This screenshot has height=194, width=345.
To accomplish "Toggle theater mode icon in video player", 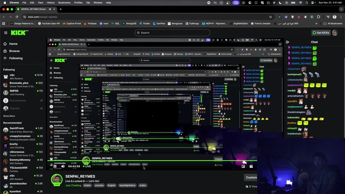I will pos(251,166).
